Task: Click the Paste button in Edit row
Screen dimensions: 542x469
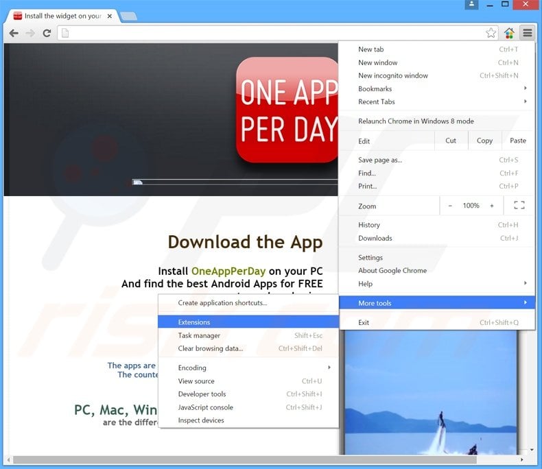Action: (518, 141)
